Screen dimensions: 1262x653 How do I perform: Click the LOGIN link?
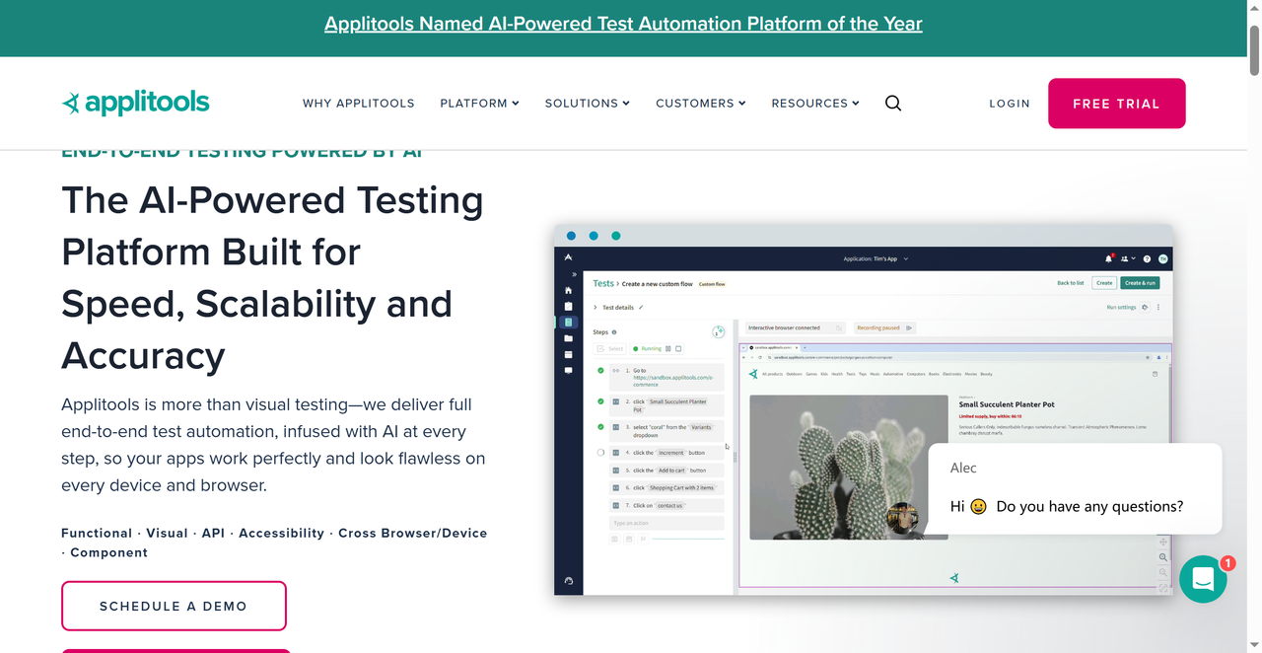(x=1010, y=103)
